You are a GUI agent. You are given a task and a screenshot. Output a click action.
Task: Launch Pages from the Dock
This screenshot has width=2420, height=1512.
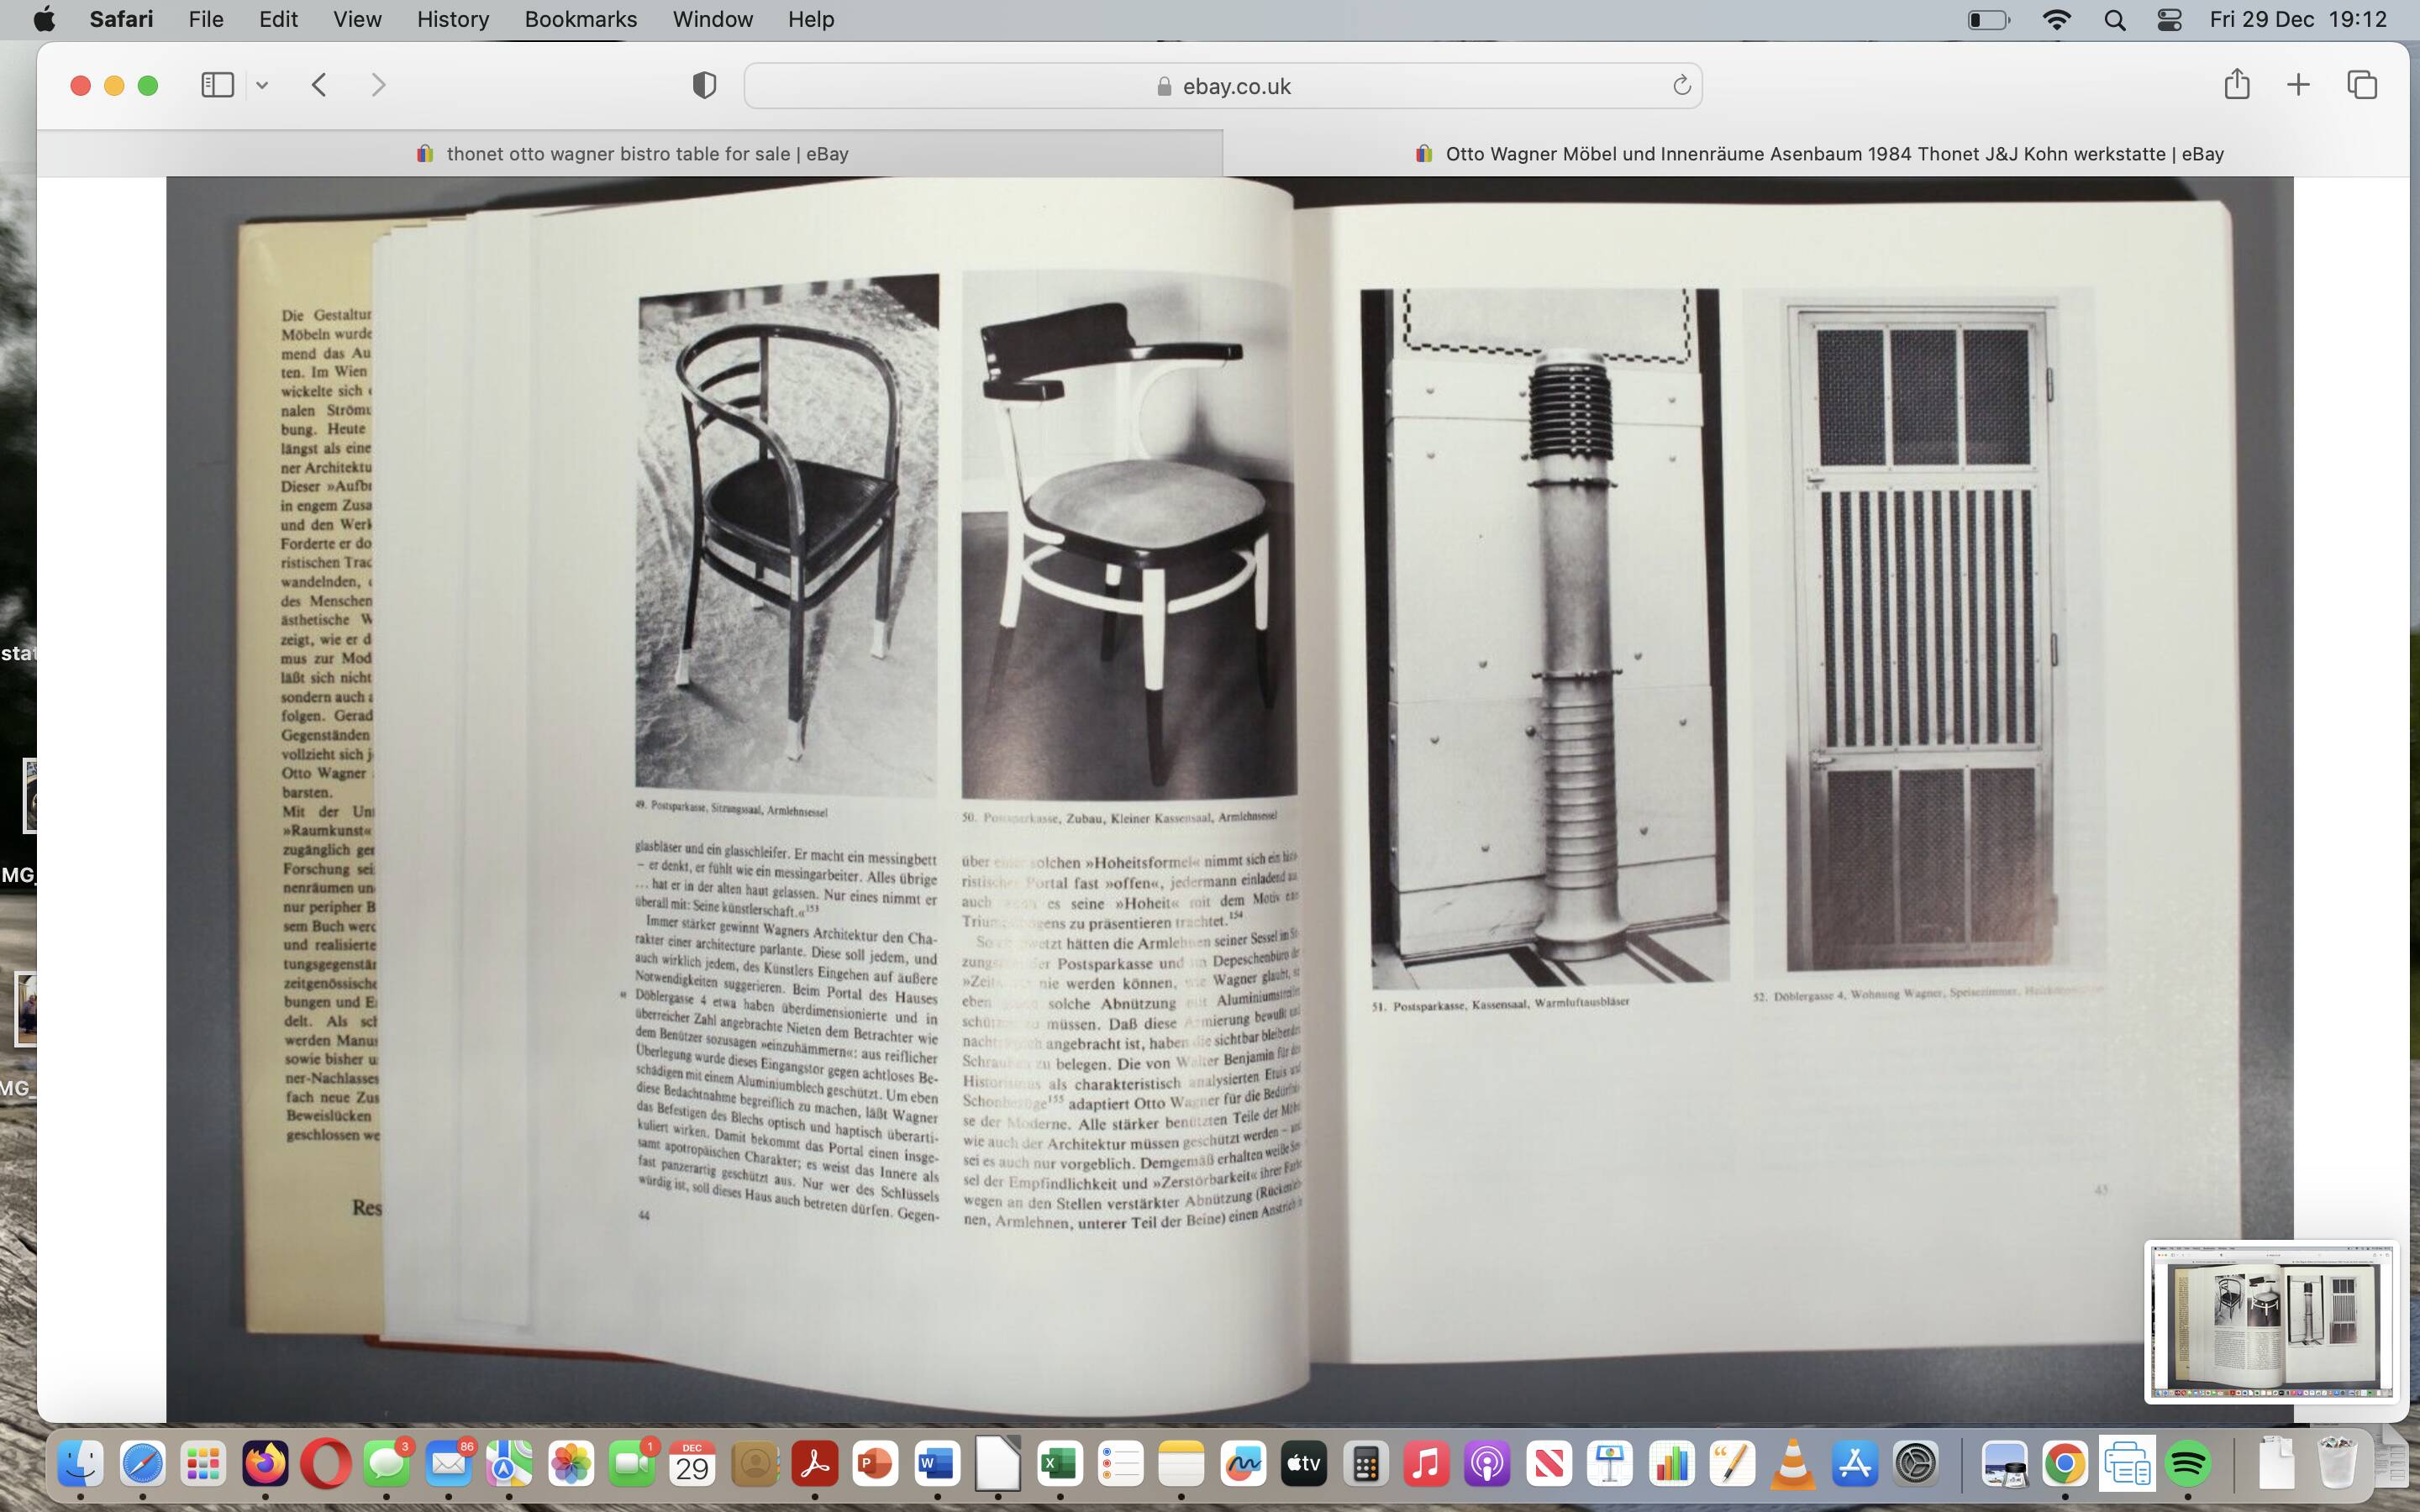click(x=1732, y=1465)
